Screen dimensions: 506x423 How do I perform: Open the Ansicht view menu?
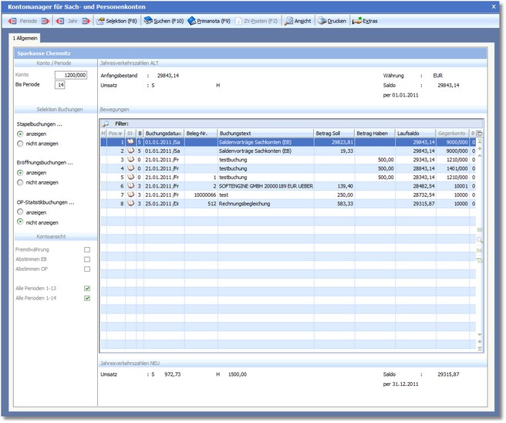[299, 21]
